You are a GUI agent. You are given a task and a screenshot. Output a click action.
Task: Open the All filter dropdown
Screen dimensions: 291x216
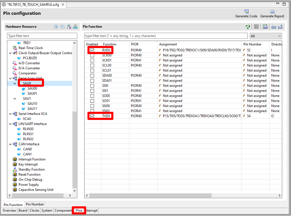click(266, 36)
